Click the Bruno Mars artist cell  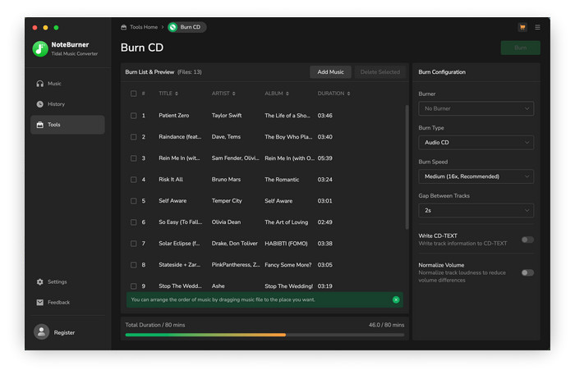coord(226,180)
